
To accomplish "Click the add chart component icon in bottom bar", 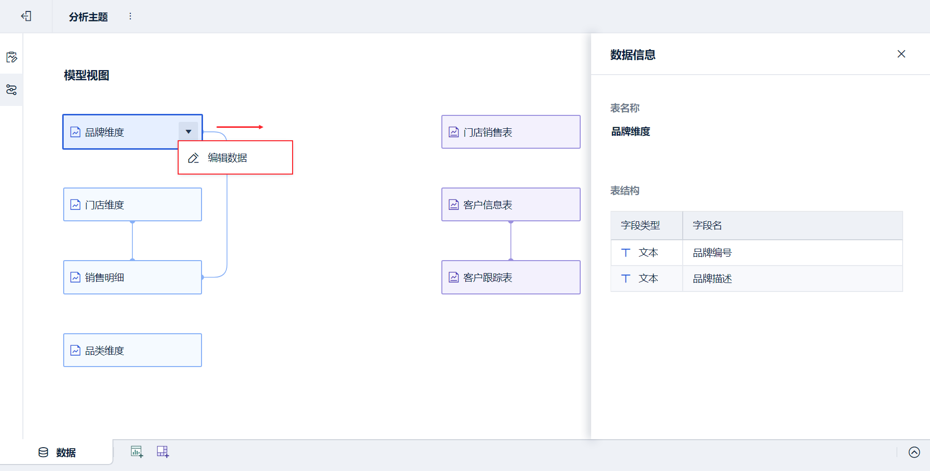I will point(137,452).
